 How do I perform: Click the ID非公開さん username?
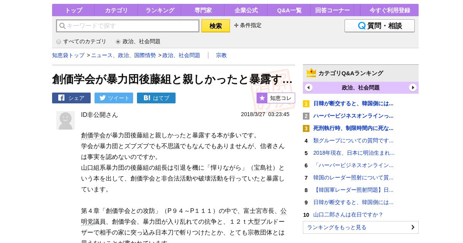click(100, 115)
